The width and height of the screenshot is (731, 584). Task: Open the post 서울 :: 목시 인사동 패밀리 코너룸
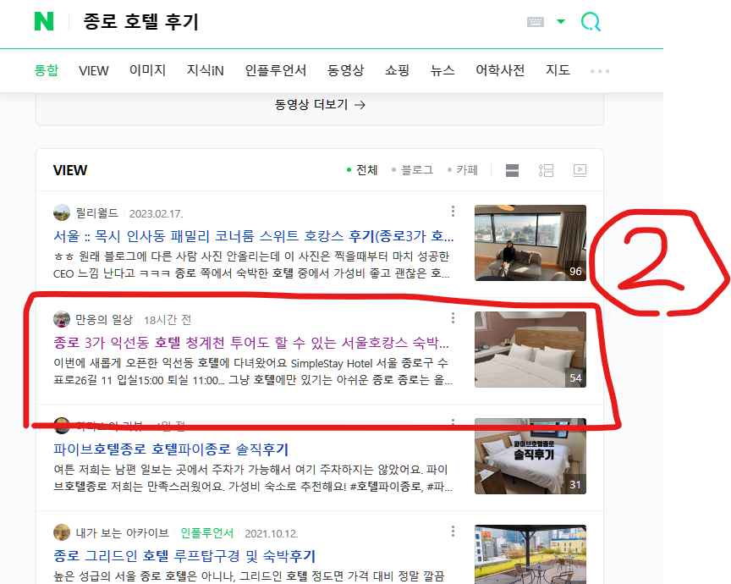pyautogui.click(x=253, y=236)
